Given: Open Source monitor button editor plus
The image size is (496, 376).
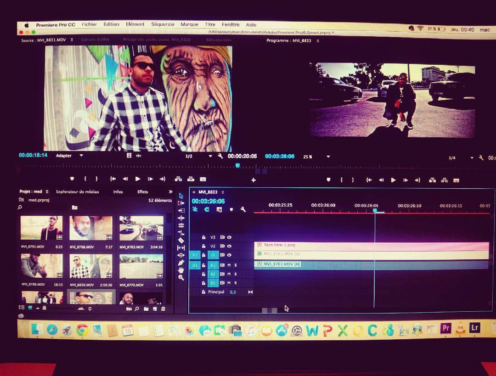Looking at the screenshot, I should pos(254,180).
